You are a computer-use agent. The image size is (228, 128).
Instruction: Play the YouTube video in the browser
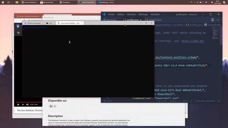click(x=18, y=105)
